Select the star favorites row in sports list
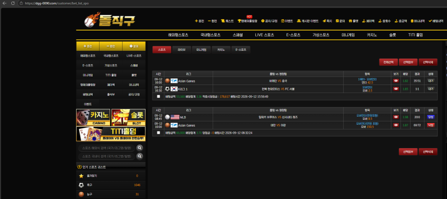This screenshot has width=447, height=199. click(111, 176)
